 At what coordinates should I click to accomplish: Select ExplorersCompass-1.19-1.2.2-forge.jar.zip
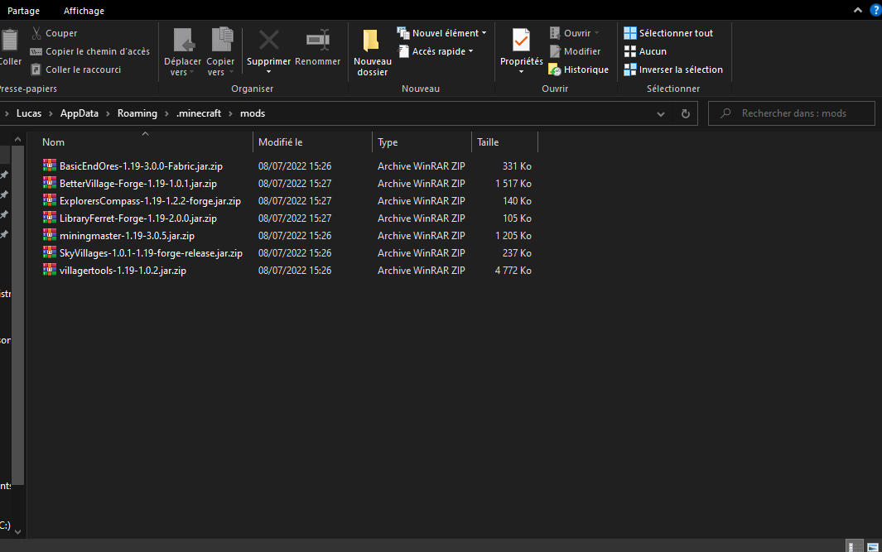click(150, 200)
